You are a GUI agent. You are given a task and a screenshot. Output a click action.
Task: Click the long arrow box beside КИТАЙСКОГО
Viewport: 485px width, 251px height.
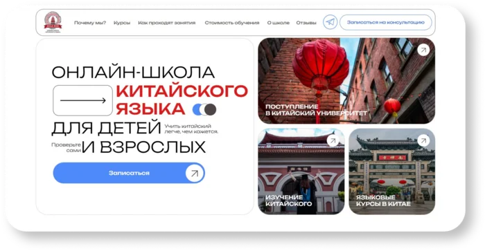click(x=82, y=101)
